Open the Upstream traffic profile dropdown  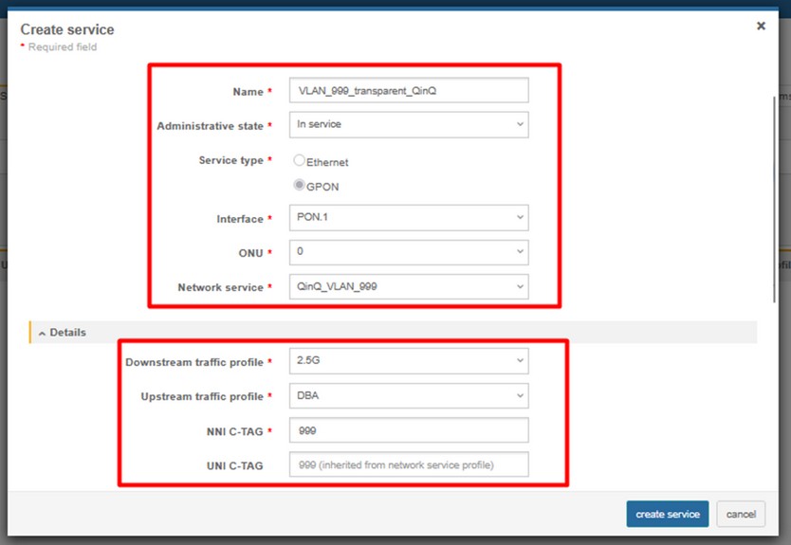pos(408,395)
